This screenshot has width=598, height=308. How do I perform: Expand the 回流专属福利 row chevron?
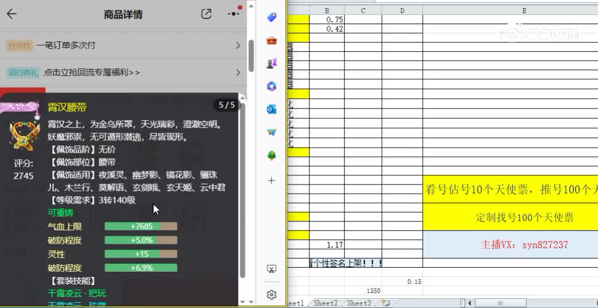pyautogui.click(x=238, y=72)
